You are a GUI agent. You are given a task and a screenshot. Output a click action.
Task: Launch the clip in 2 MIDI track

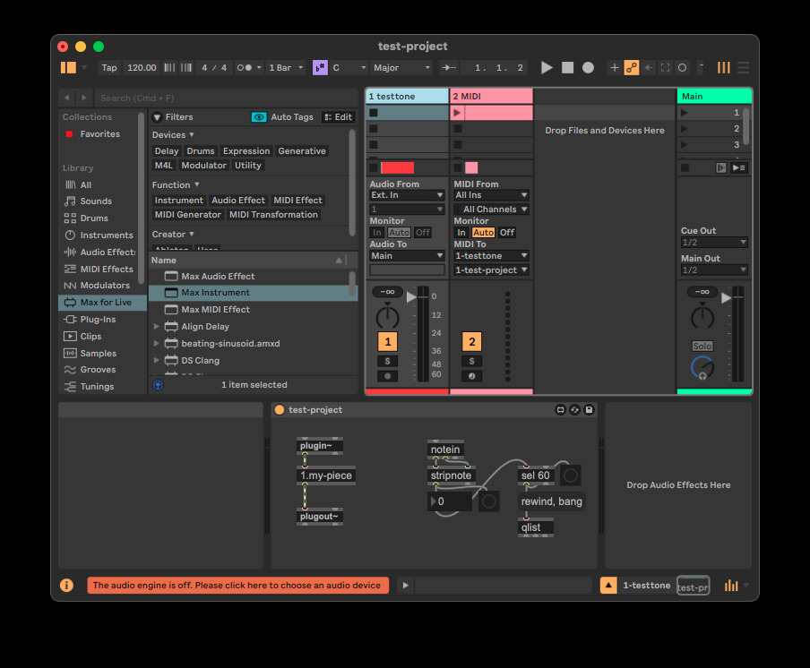pos(457,113)
